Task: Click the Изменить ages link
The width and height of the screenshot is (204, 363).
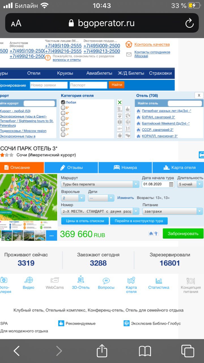Action: pos(126,198)
